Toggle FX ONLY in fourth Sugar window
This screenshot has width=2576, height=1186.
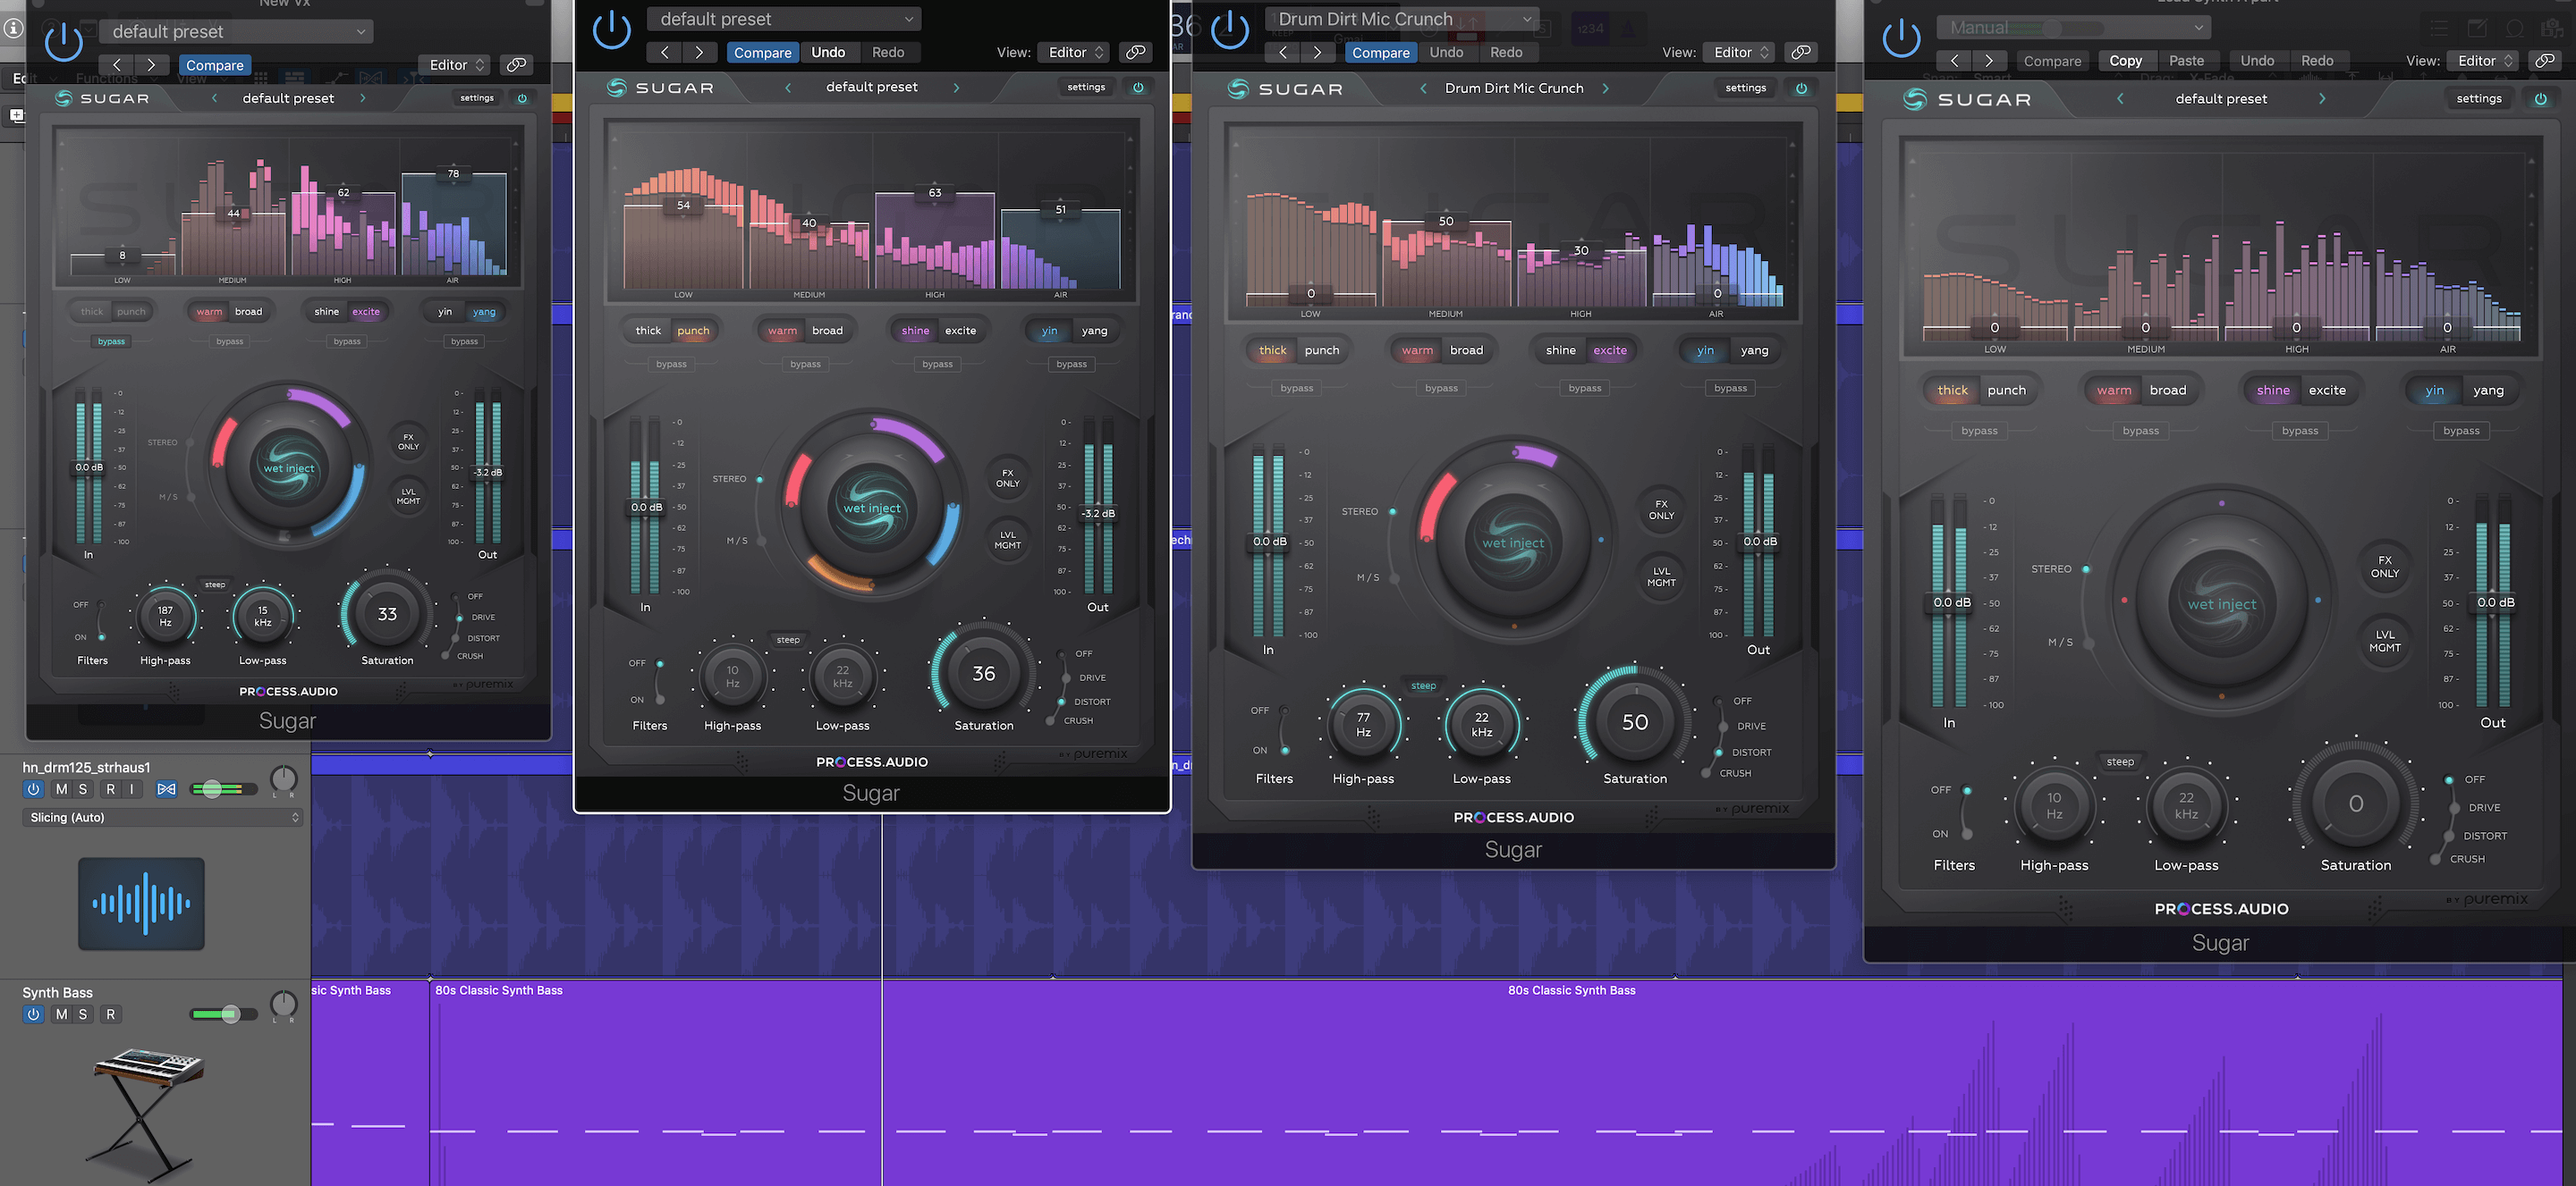pyautogui.click(x=2385, y=567)
